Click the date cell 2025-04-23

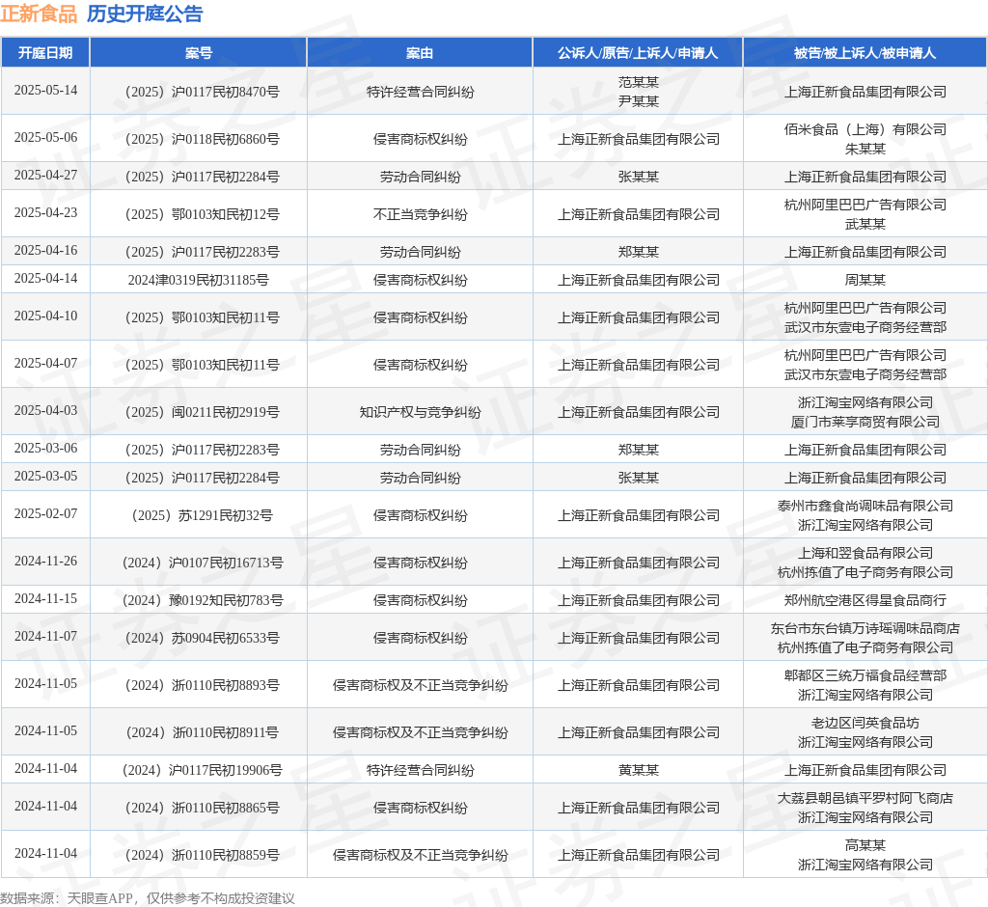[45, 213]
